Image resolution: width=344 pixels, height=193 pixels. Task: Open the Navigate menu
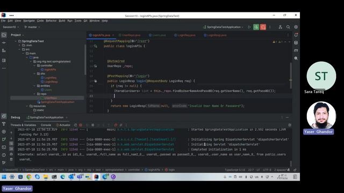point(29,20)
